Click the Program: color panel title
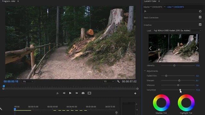205x115 pixels. [9, 1]
